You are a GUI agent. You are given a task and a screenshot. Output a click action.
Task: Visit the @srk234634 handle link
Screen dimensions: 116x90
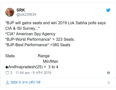[x=26, y=14]
